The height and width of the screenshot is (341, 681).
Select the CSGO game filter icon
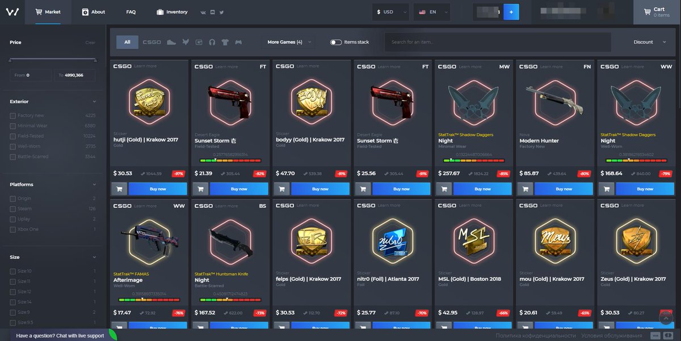coord(152,42)
